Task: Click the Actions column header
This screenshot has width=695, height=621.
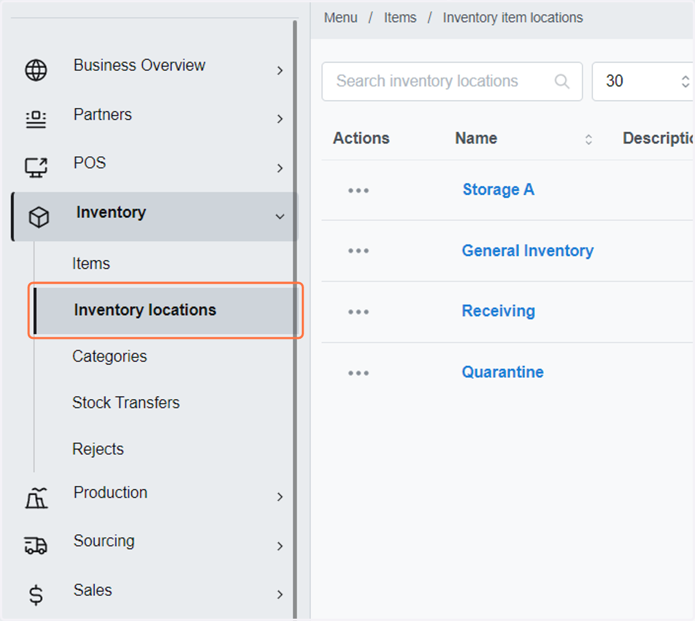Action: click(x=361, y=138)
